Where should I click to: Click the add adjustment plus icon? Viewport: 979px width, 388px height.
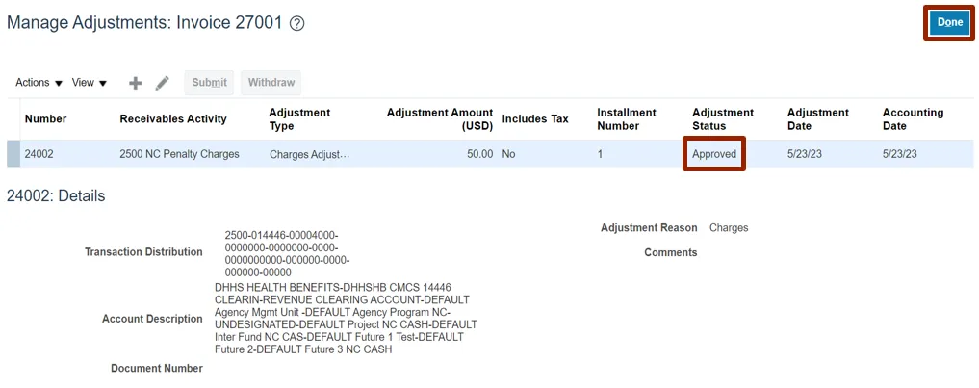pos(136,83)
